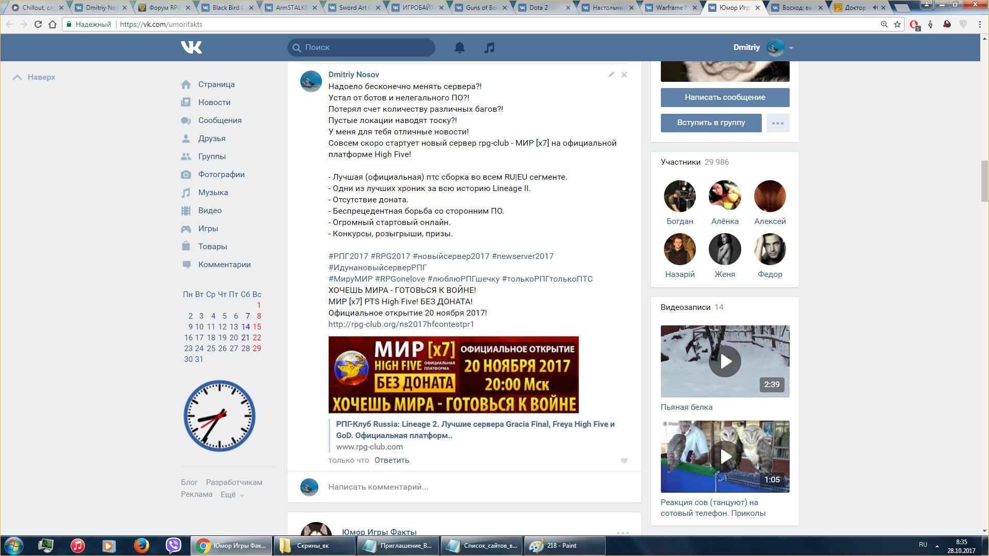Go to Сообщения in left menu
The image size is (989, 556).
click(x=219, y=120)
